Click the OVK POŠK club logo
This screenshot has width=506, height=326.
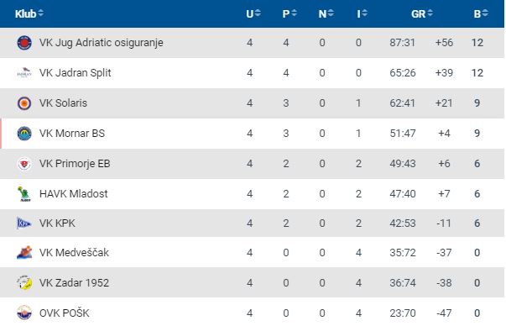pos(24,313)
